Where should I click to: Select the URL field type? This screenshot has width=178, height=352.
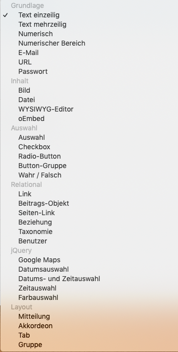click(x=89, y=62)
